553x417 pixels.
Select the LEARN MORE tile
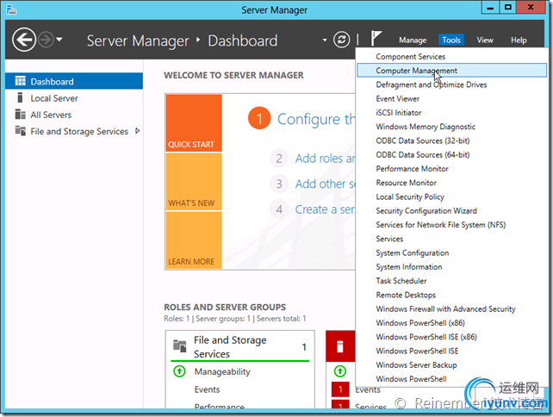coord(194,240)
